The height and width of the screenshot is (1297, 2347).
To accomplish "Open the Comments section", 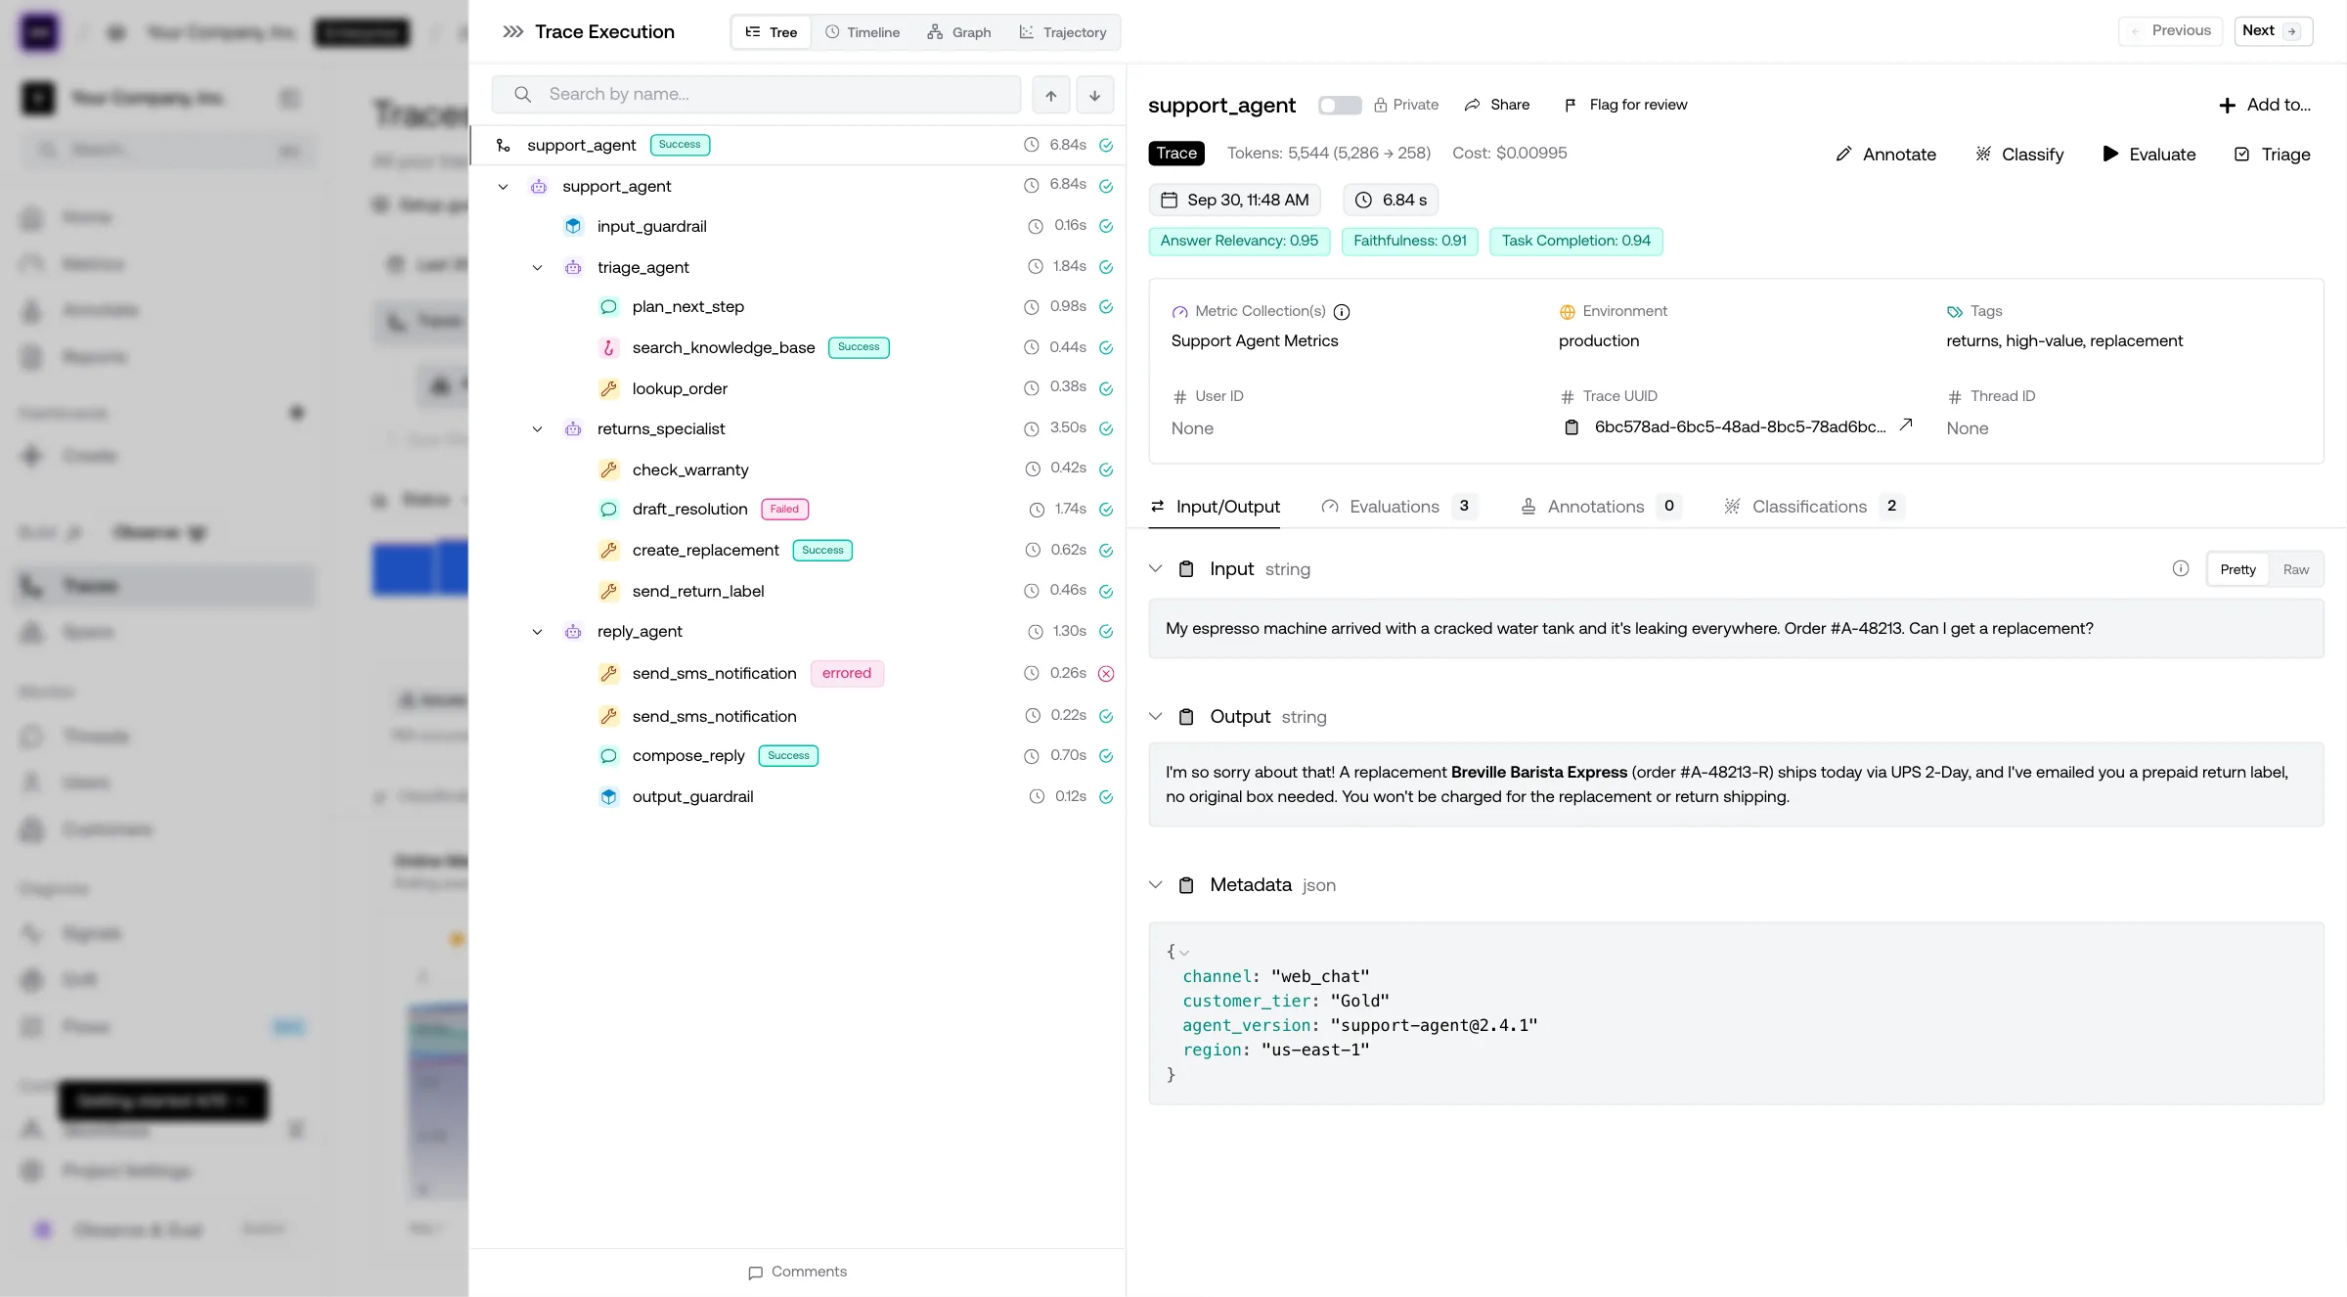I will click(798, 1273).
